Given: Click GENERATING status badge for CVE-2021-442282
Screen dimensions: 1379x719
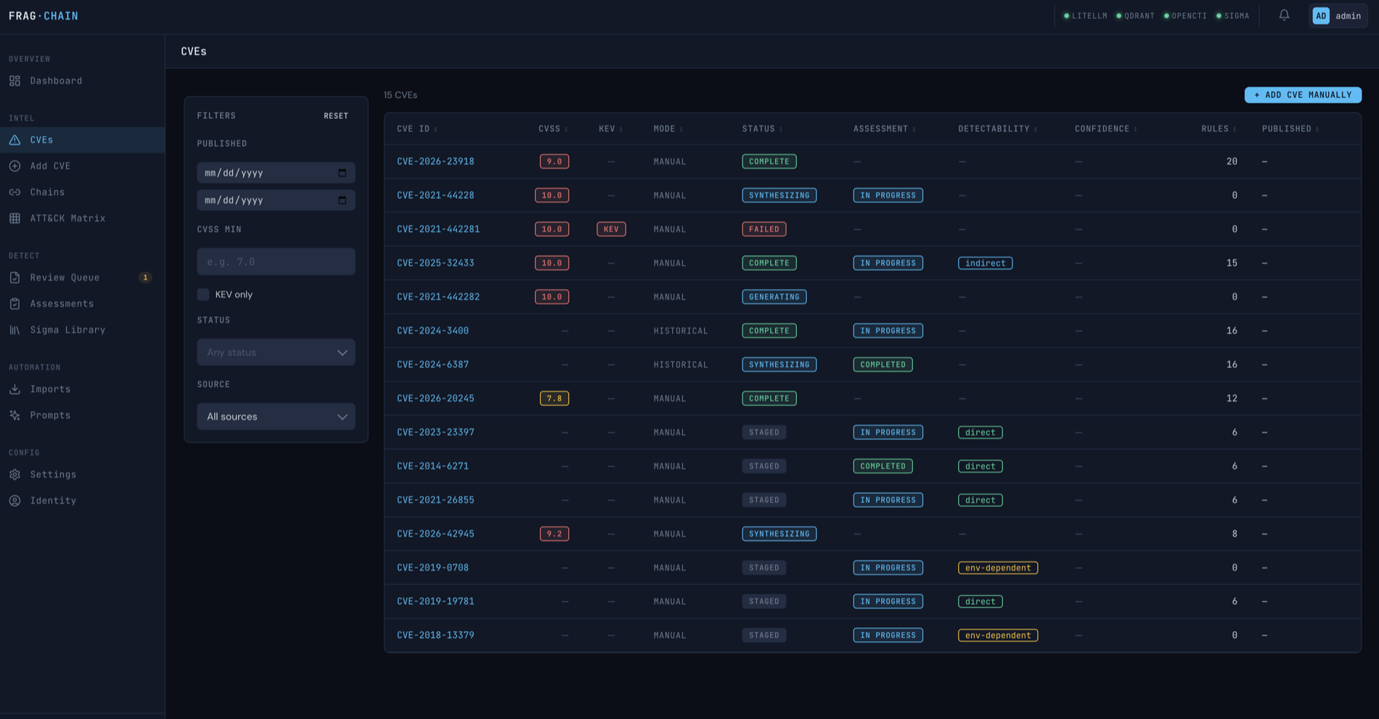Looking at the screenshot, I should coord(774,297).
